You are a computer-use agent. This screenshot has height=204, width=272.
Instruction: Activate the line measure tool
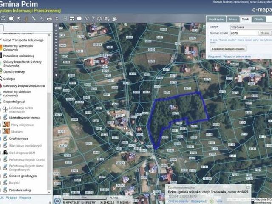coord(34,18)
